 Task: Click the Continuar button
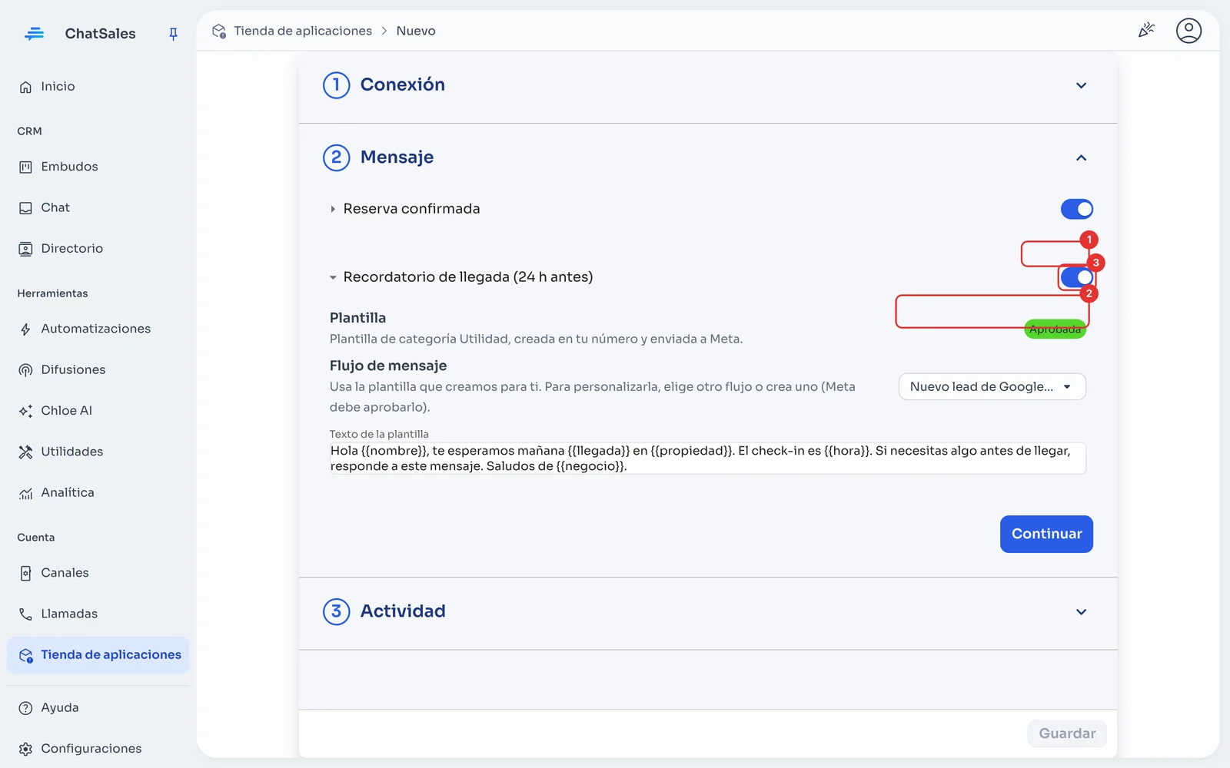pos(1046,534)
